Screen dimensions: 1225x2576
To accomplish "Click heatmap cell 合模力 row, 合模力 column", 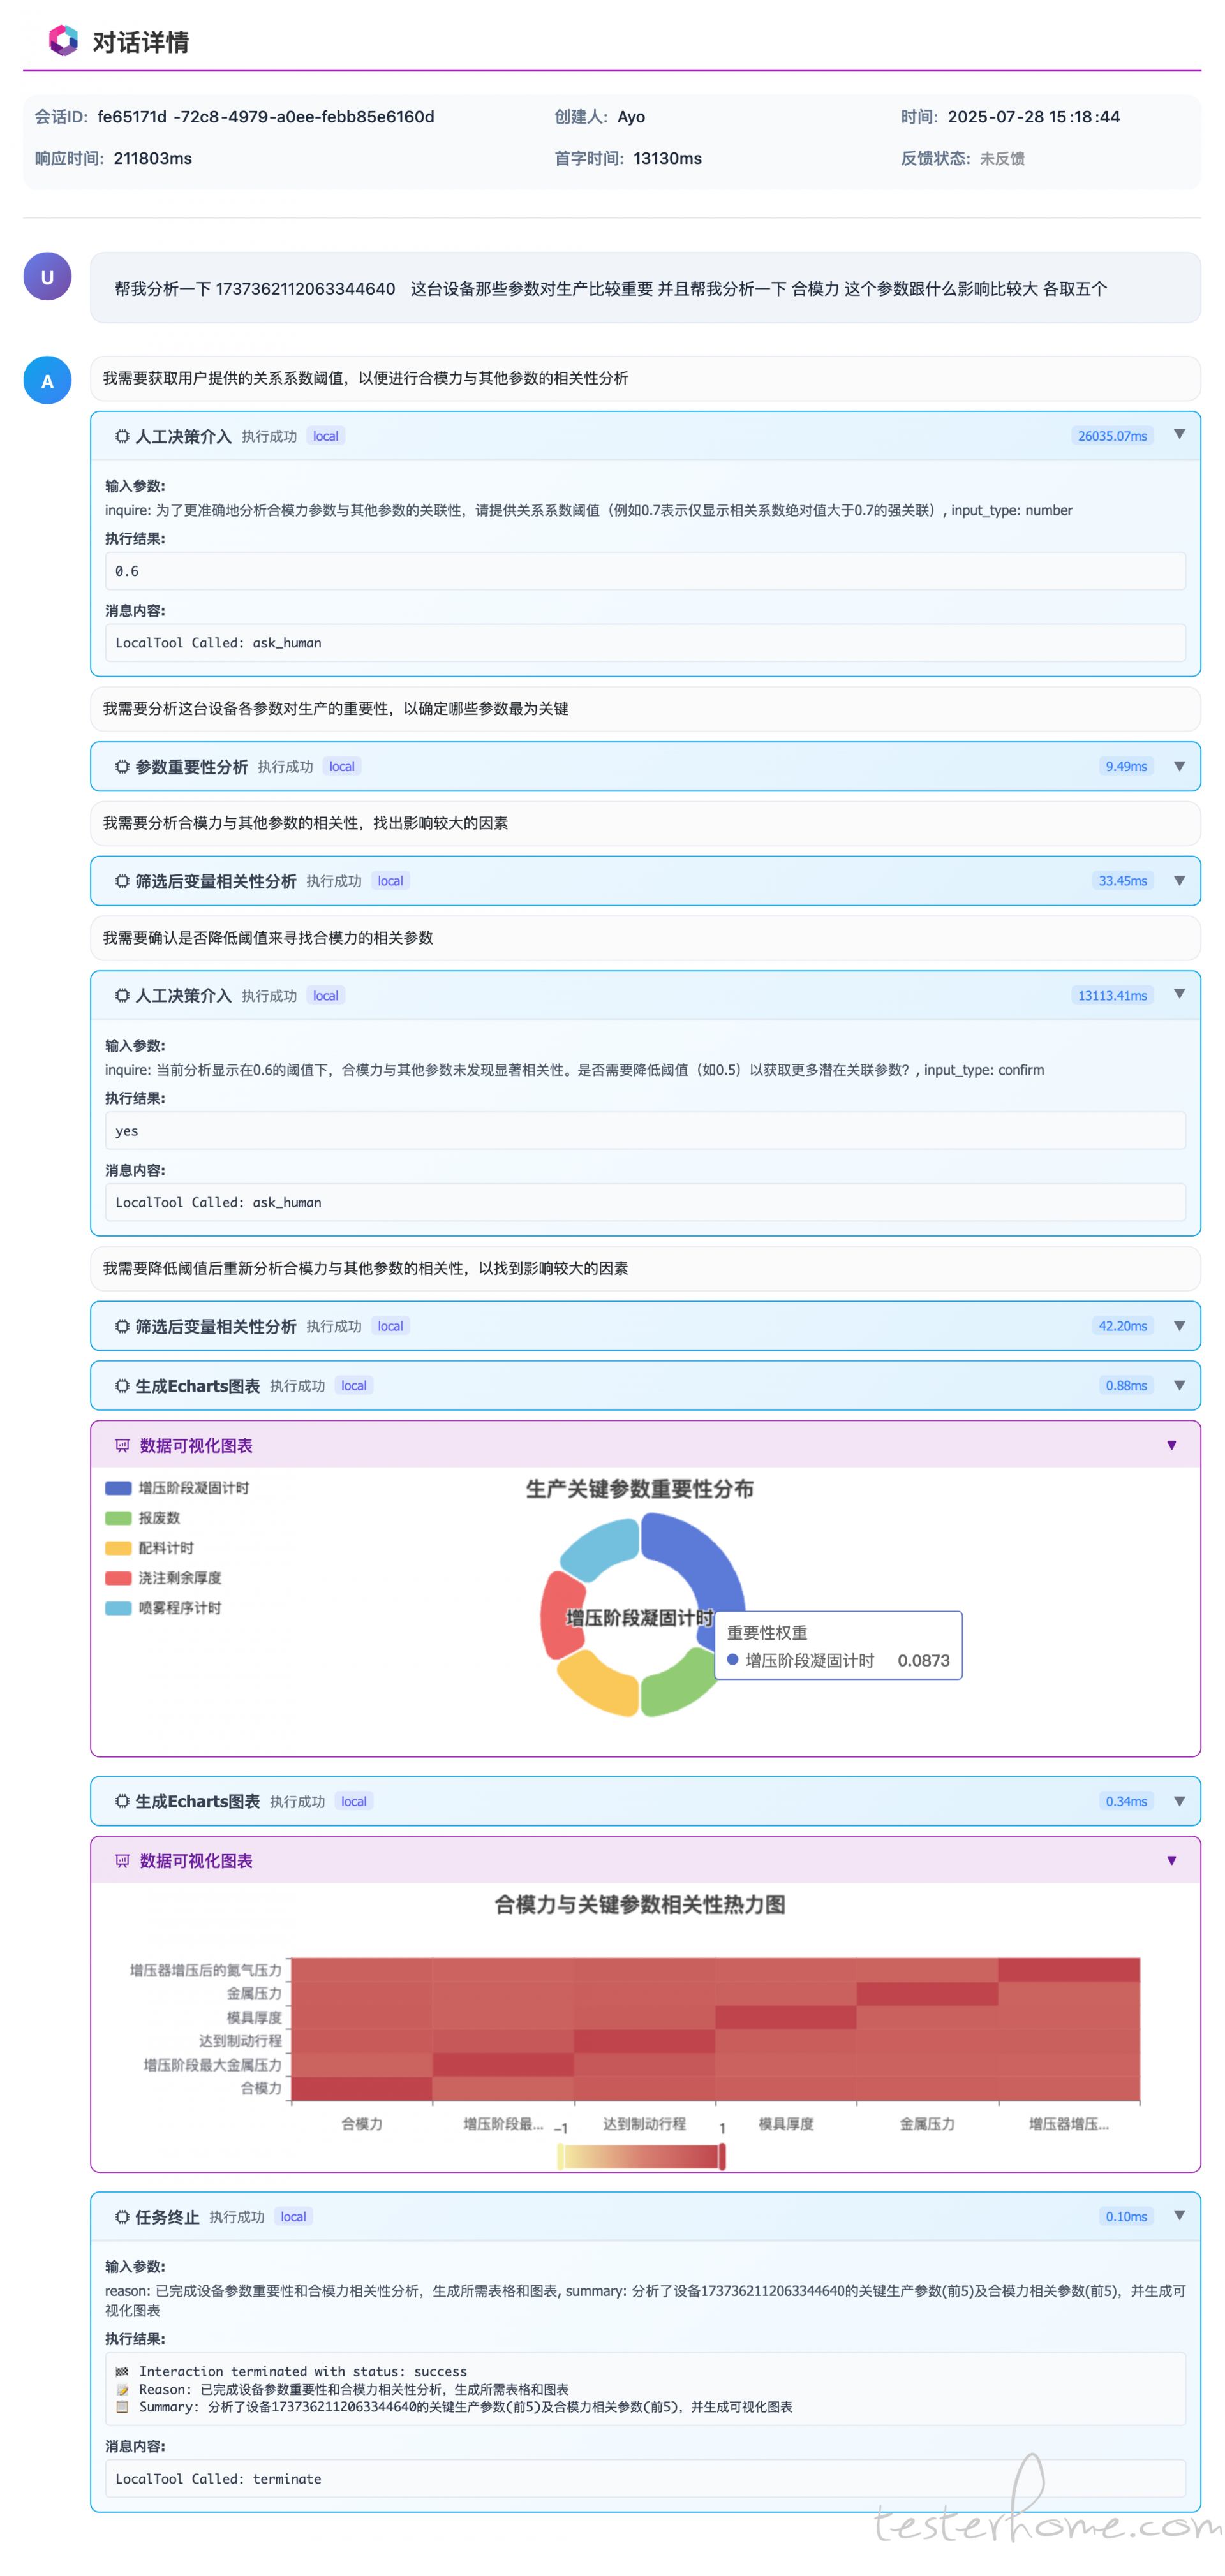I will click(362, 2088).
